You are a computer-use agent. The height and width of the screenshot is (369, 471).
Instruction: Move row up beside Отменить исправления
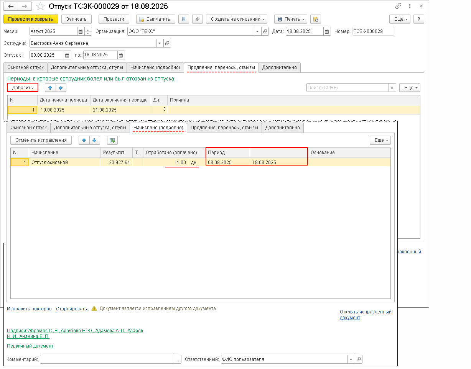tap(84, 140)
